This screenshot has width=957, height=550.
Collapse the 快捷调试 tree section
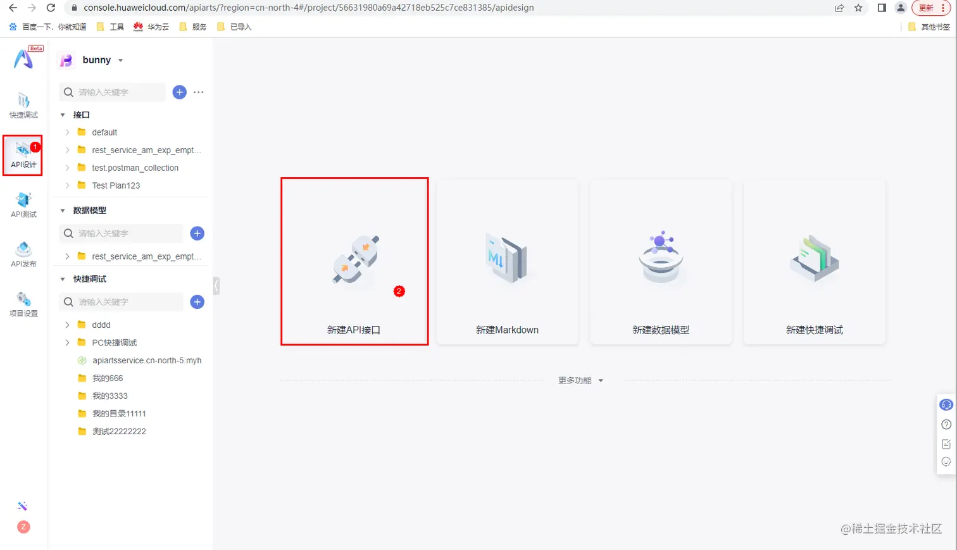pyautogui.click(x=63, y=279)
